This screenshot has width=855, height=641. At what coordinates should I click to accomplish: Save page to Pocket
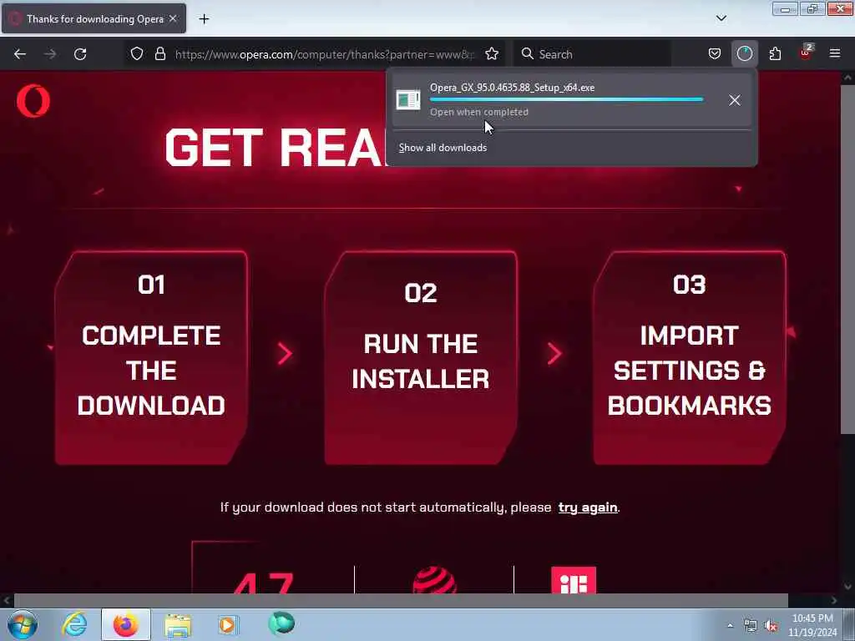715,54
